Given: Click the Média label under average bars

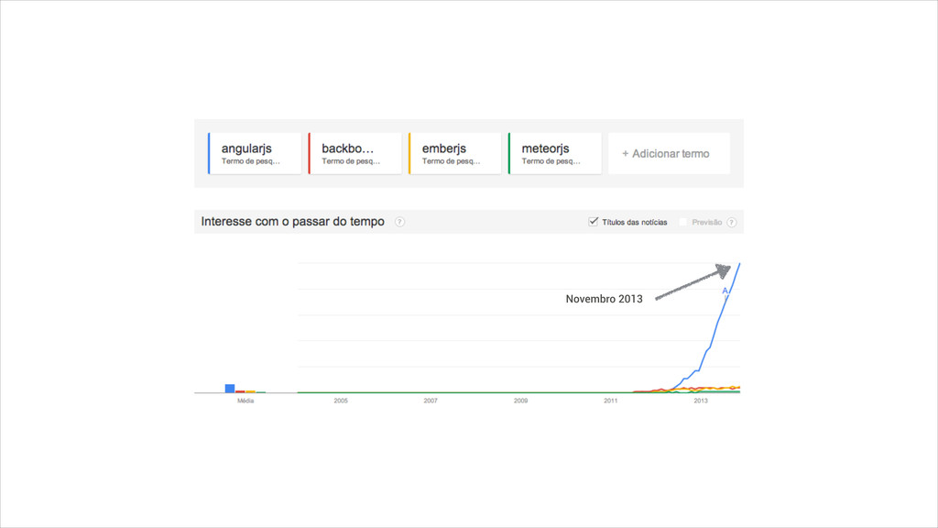Looking at the screenshot, I should tap(245, 401).
